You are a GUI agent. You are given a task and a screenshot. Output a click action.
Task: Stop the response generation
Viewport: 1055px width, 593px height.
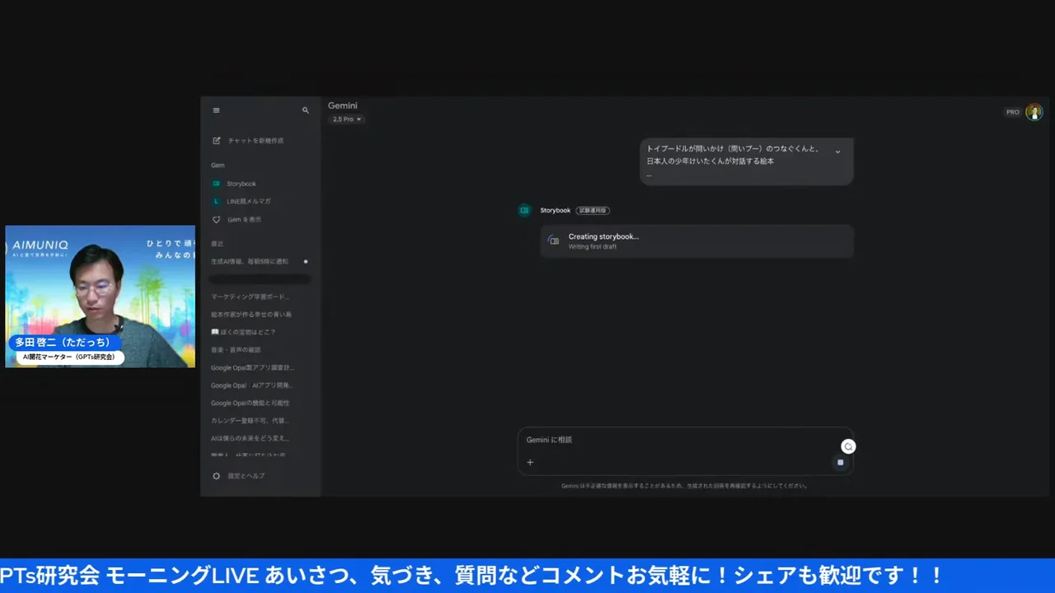(841, 462)
